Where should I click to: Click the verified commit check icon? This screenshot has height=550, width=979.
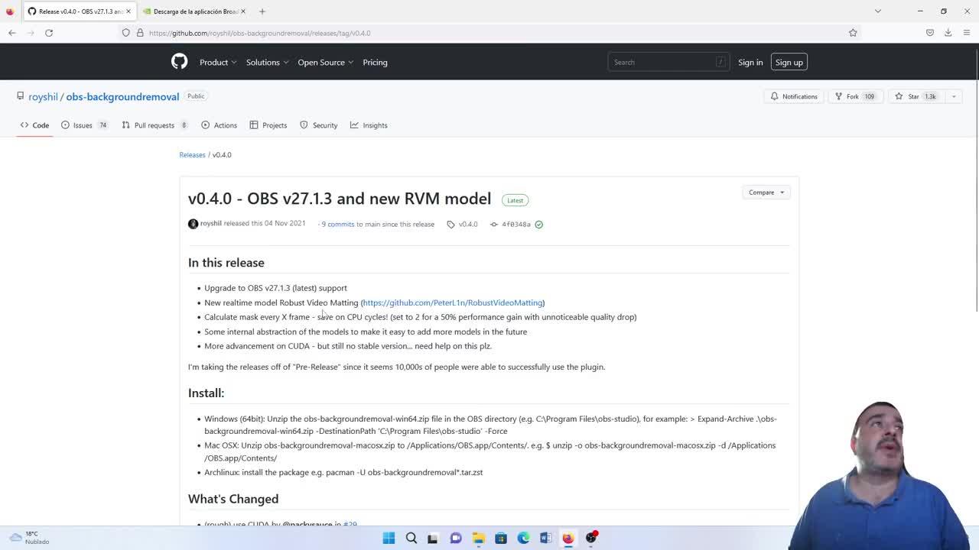tap(538, 225)
